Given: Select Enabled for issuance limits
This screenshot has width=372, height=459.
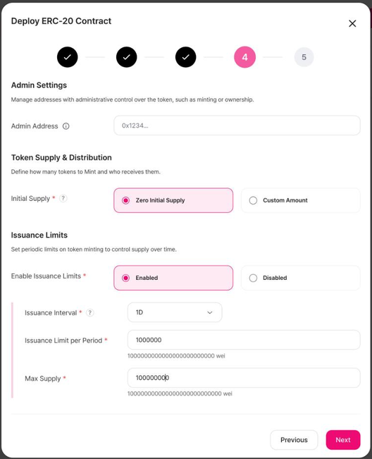Looking at the screenshot, I should (x=173, y=278).
